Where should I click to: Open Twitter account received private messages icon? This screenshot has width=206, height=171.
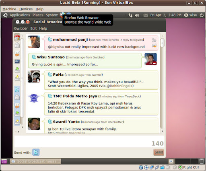(17, 113)
